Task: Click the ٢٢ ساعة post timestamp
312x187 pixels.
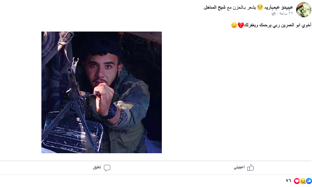Action: coord(286,14)
